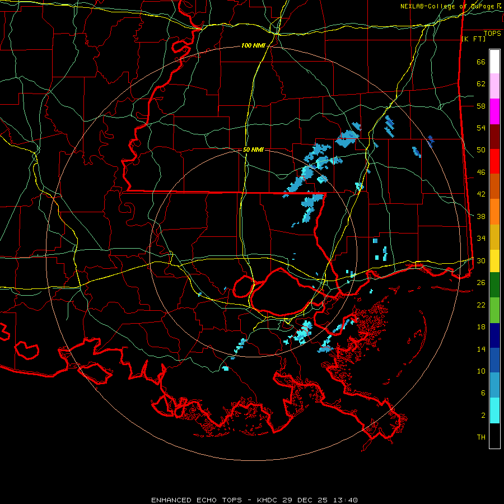
Task: Click the legend value 42
Action: click(x=481, y=194)
